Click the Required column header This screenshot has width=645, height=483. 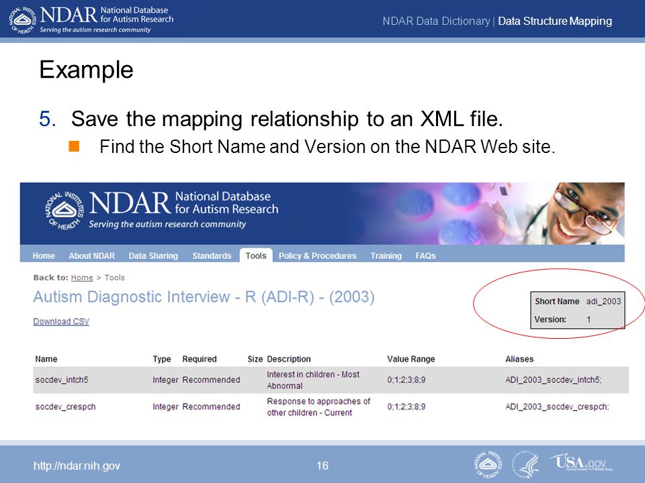point(200,358)
